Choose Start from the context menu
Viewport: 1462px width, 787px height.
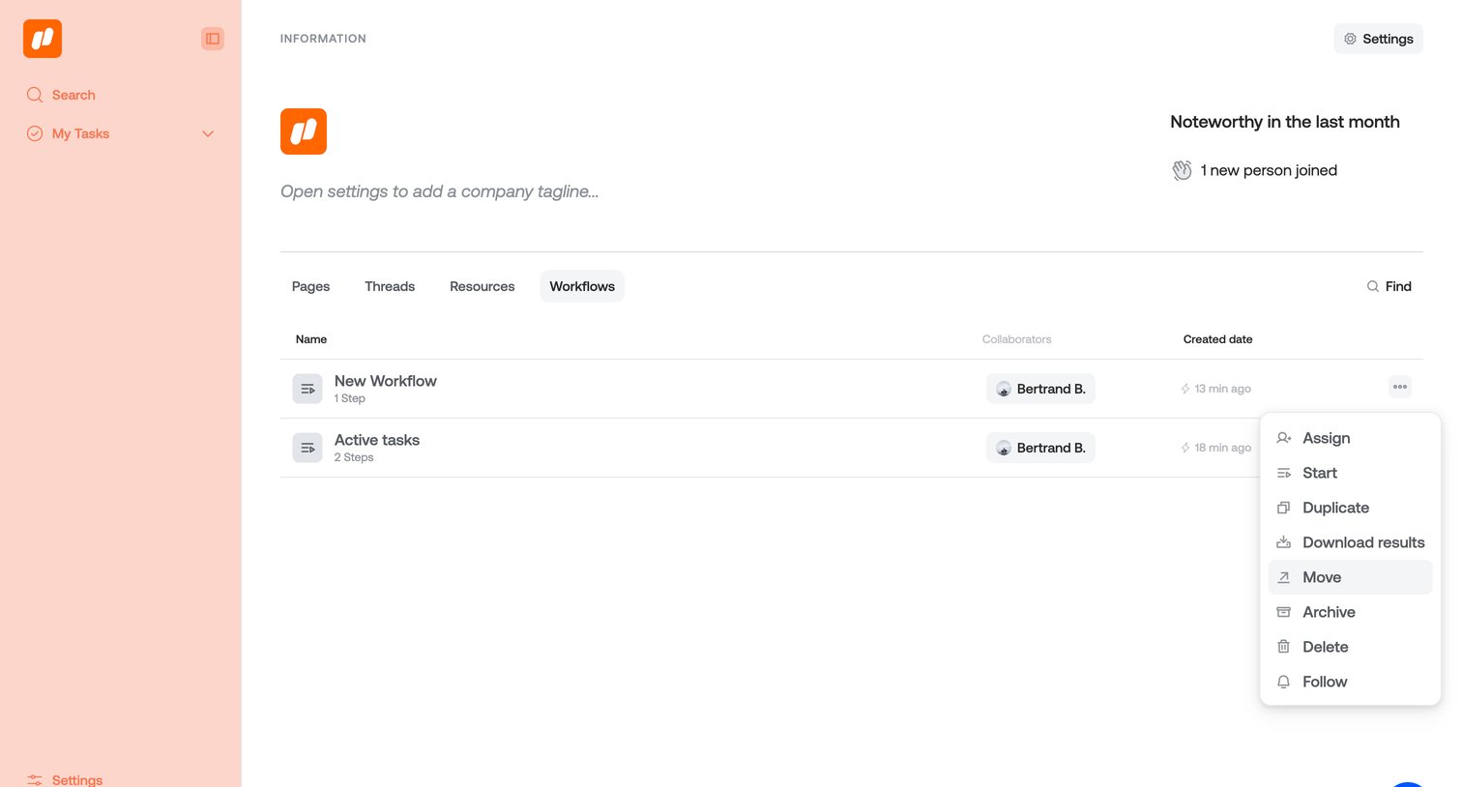(x=1350, y=473)
